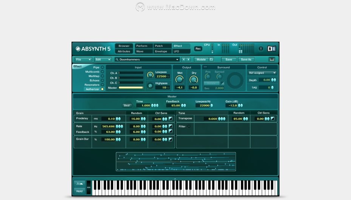The height and width of the screenshot is (200, 351).
Task: Click the Predelay Ctrl Sens polarity icon
Action: pos(170,118)
